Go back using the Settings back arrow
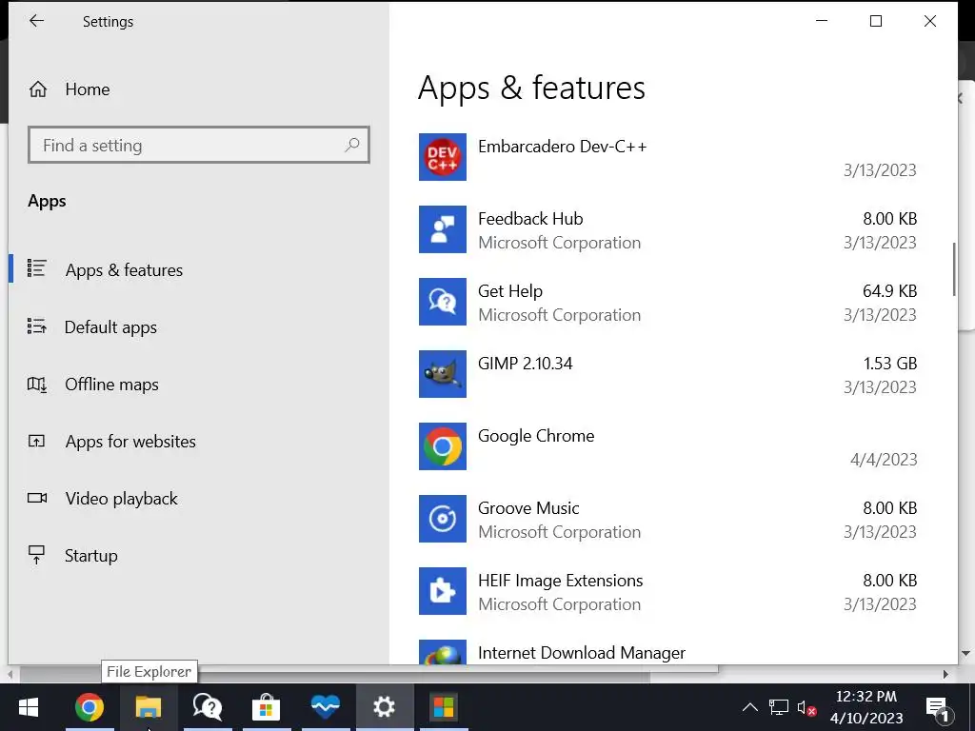 coord(37,21)
